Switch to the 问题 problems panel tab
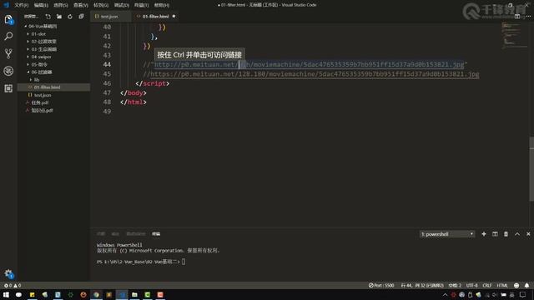The height and width of the screenshot is (300, 534). (101, 234)
